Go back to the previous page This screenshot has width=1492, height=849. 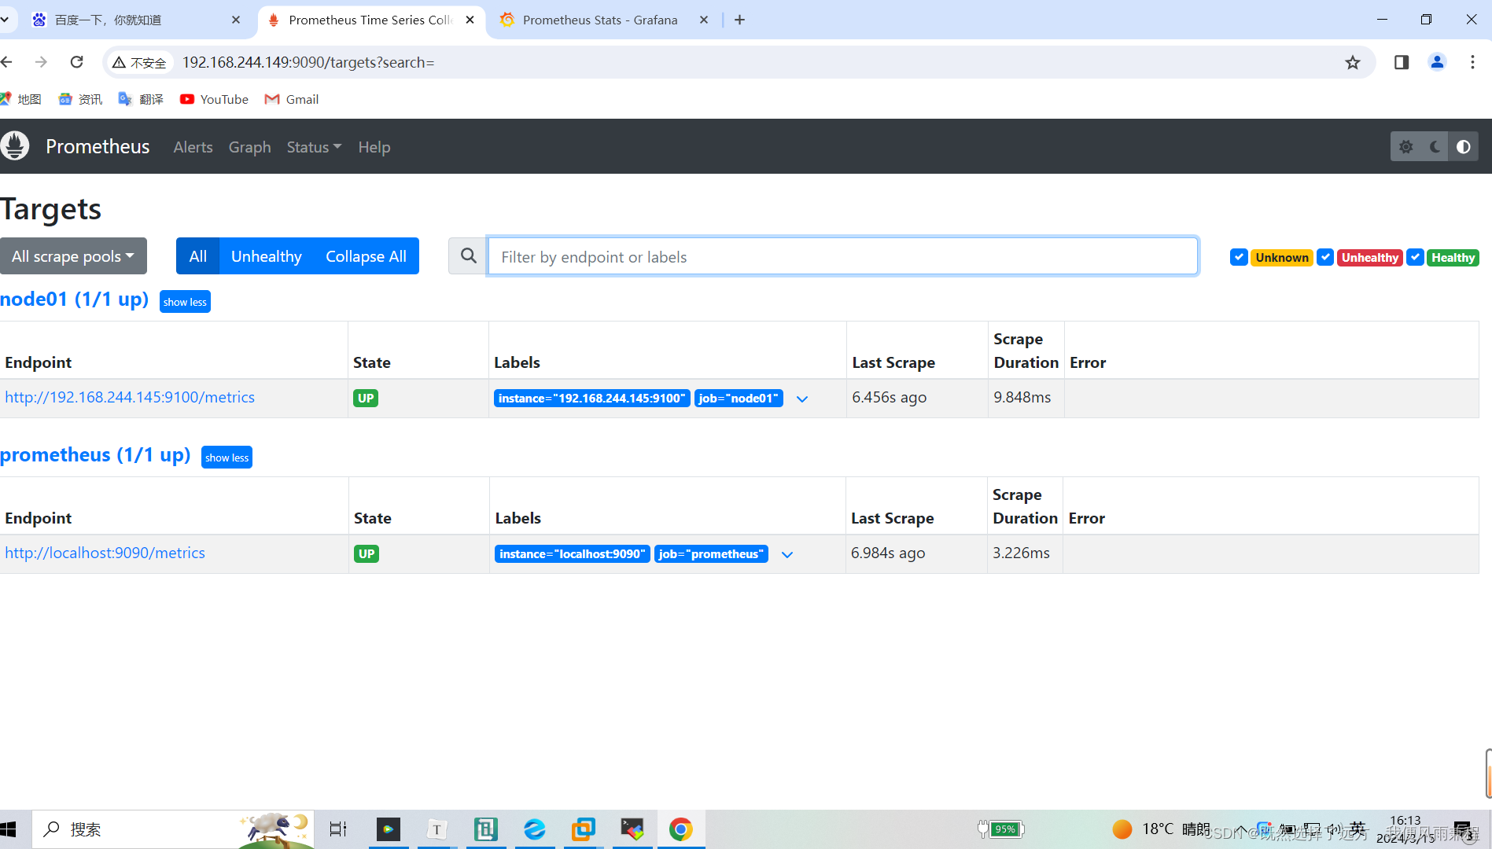(7, 62)
